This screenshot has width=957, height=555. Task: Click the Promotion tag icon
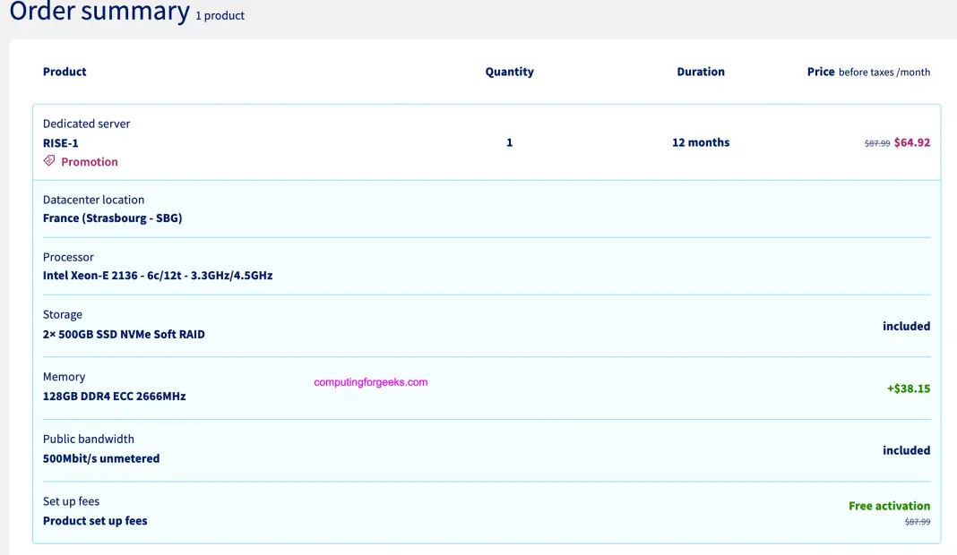click(49, 161)
